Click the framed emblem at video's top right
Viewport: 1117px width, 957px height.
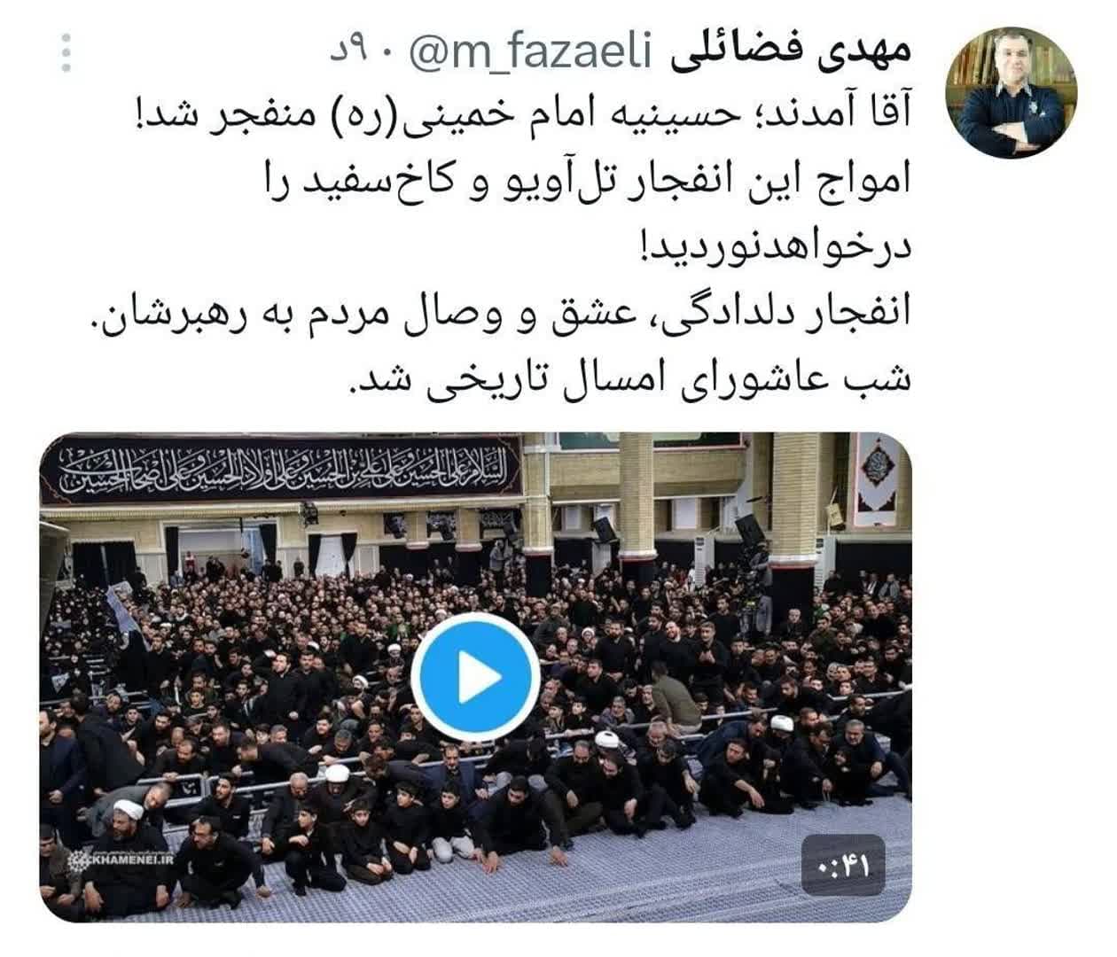[879, 475]
